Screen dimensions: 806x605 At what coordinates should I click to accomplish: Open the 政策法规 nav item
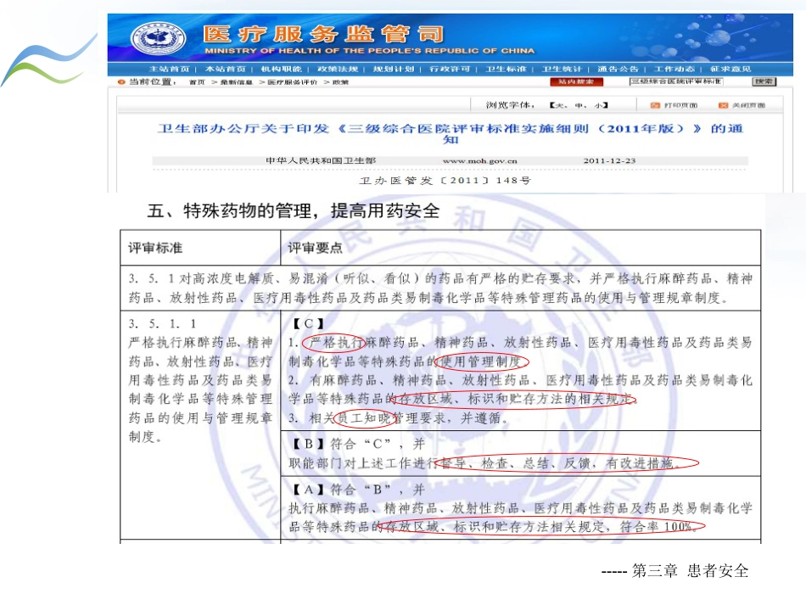(x=337, y=69)
